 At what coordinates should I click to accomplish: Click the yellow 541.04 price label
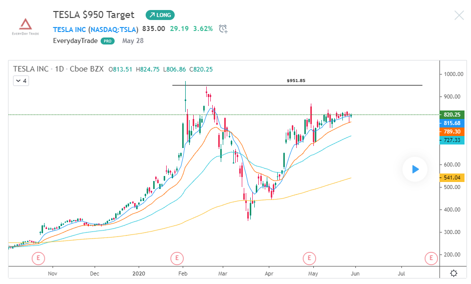coord(452,177)
